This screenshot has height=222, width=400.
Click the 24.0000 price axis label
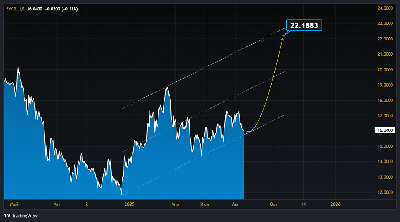point(385,8)
